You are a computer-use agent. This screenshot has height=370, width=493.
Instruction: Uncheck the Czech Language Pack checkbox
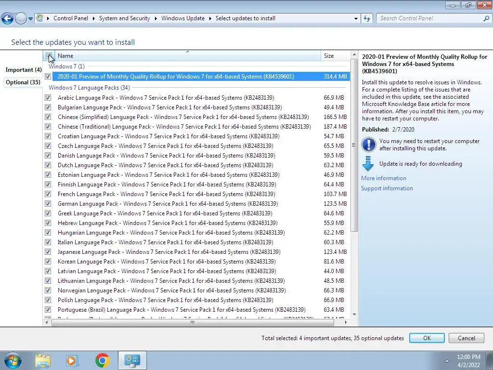48,146
